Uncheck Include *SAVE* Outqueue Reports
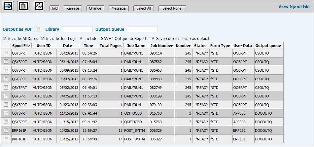 pos(81,38)
